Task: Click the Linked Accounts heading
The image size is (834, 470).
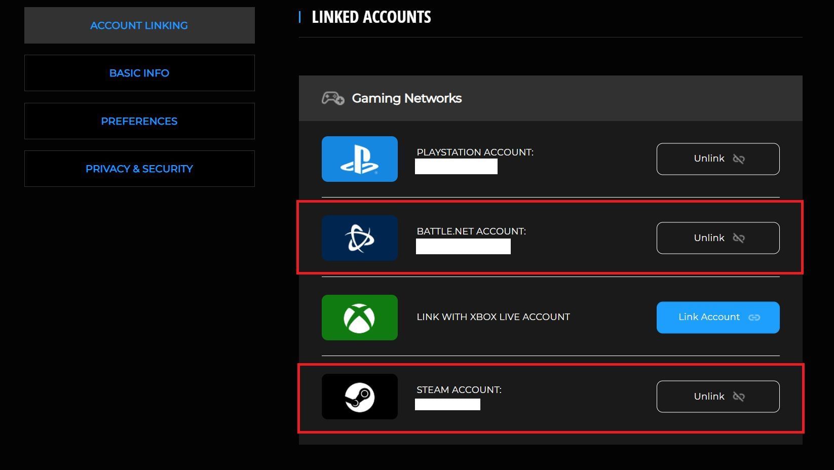Action: point(371,17)
